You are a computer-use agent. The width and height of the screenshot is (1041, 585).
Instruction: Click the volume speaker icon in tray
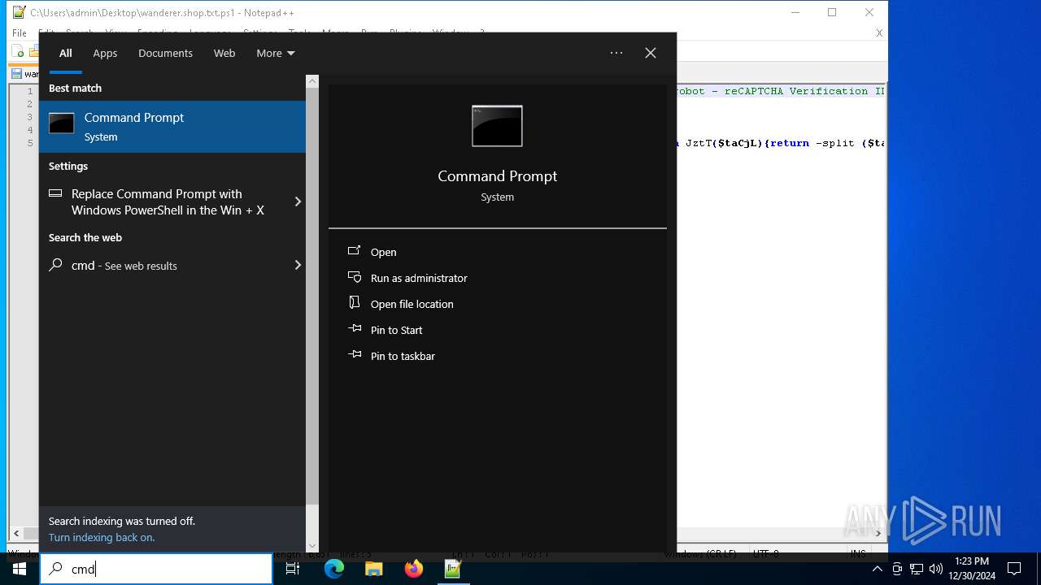[935, 569]
